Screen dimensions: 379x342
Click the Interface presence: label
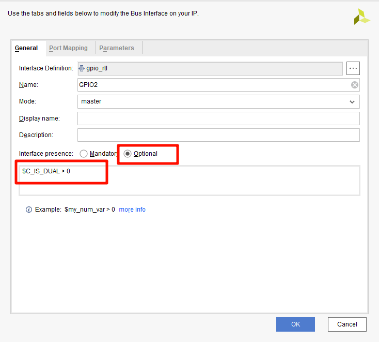[x=46, y=154]
